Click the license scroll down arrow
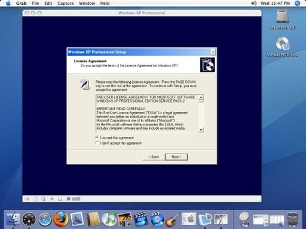This screenshot has width=306, height=229. (201, 130)
